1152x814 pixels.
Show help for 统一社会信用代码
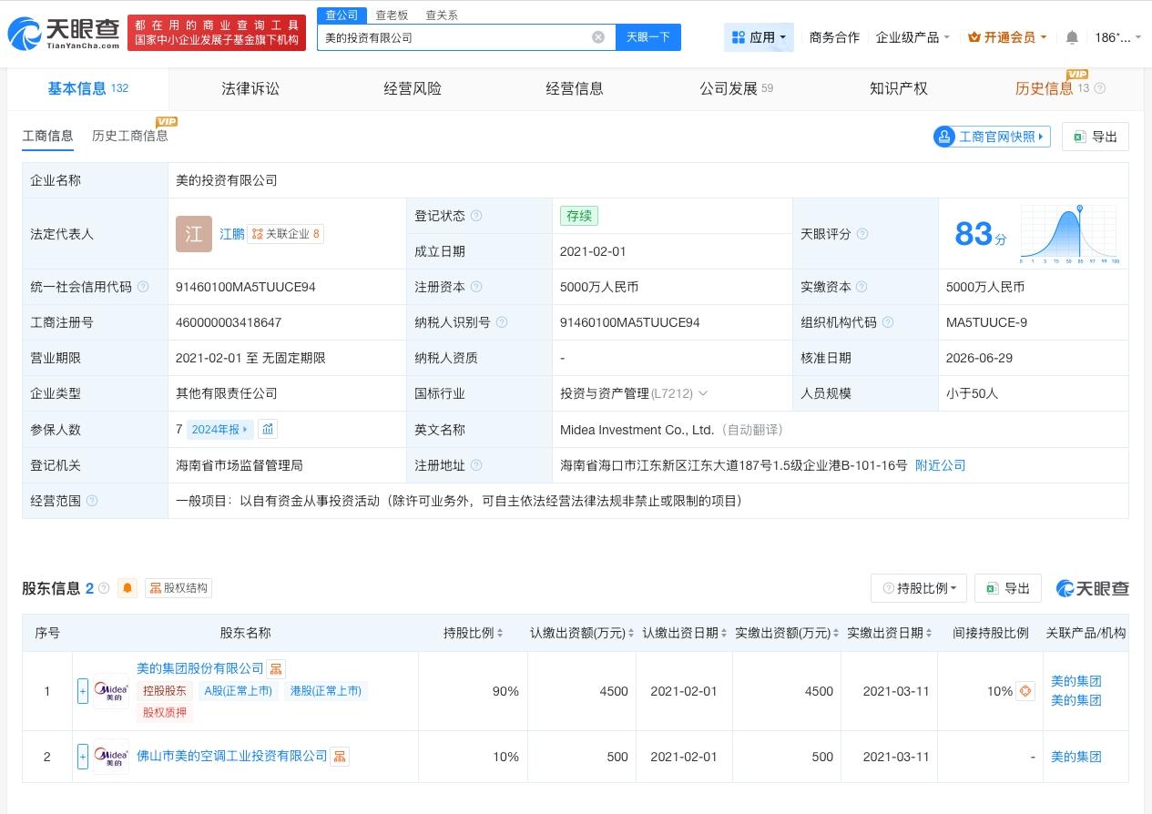point(143,287)
